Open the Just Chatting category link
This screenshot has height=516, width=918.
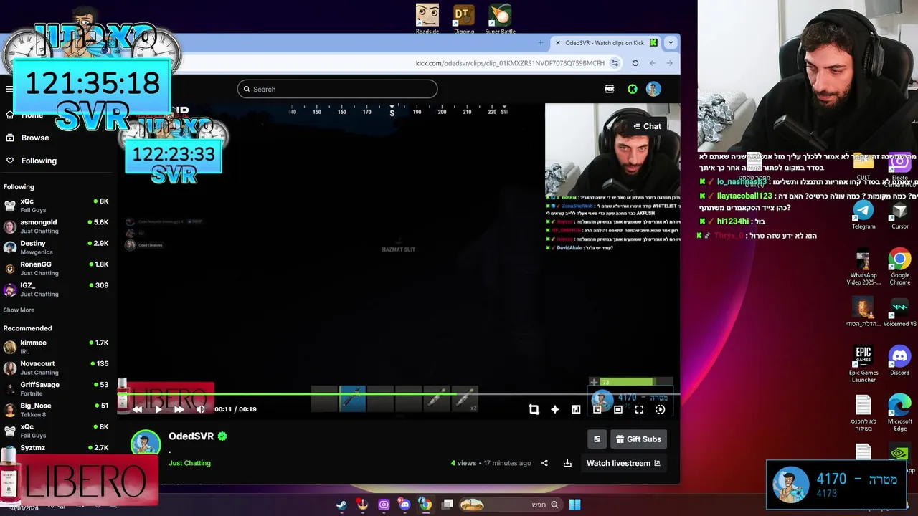click(x=189, y=463)
